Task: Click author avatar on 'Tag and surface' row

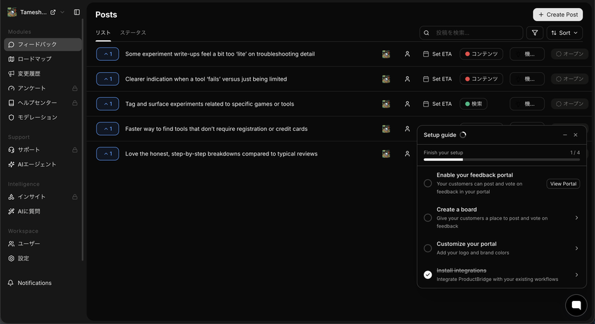Action: (x=386, y=104)
